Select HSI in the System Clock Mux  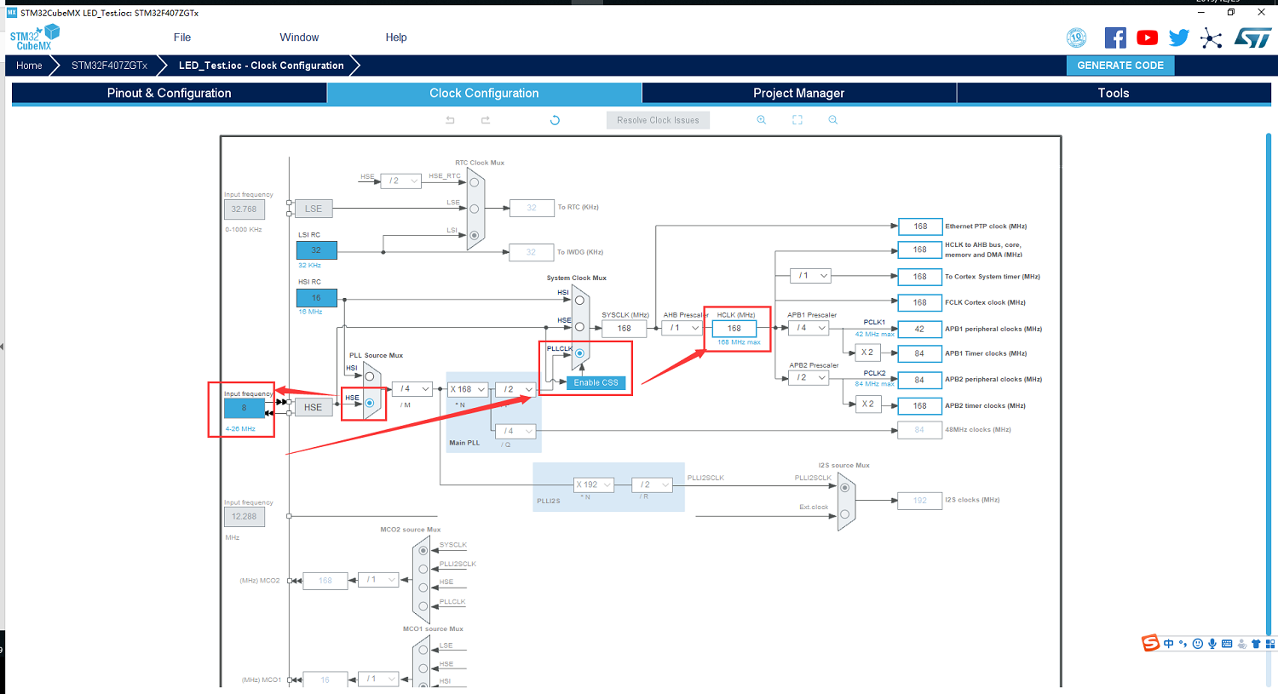579,300
